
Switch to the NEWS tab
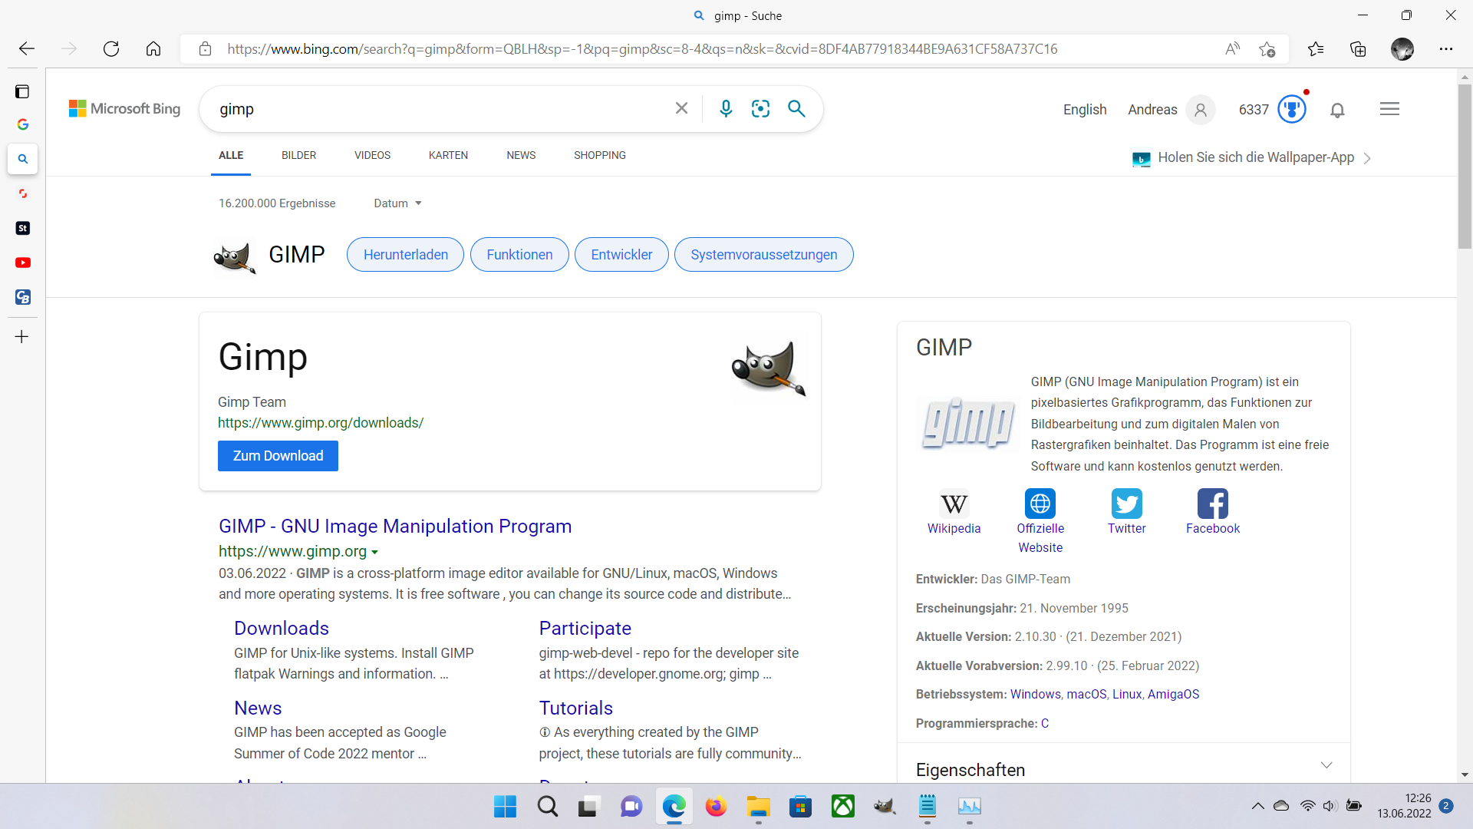[521, 155]
